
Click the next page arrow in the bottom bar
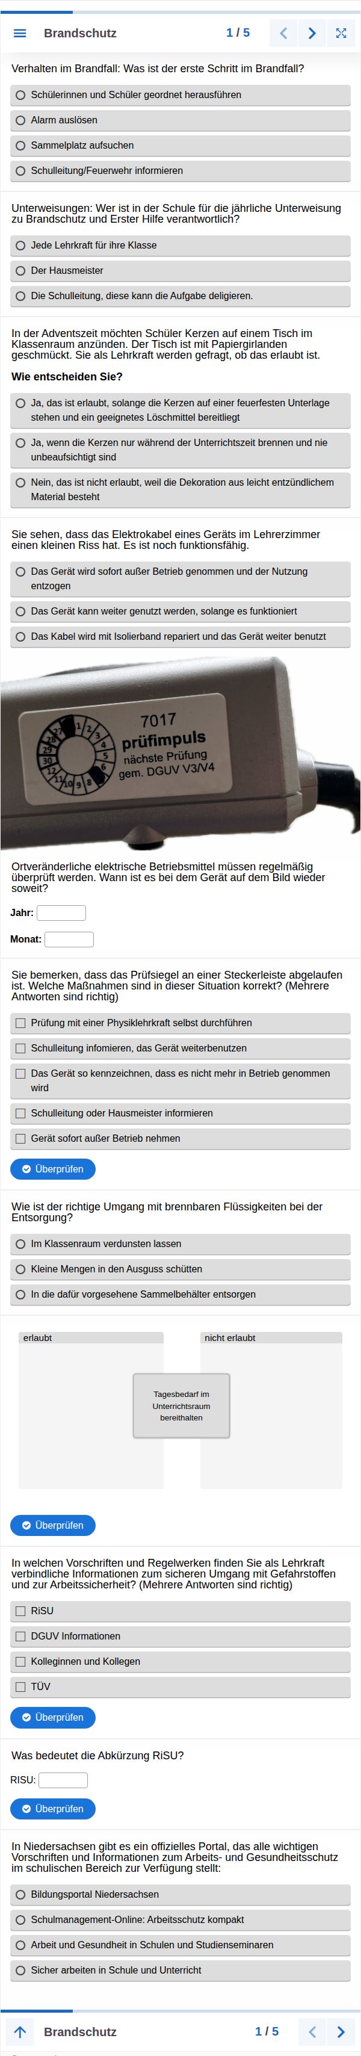click(x=341, y=2031)
